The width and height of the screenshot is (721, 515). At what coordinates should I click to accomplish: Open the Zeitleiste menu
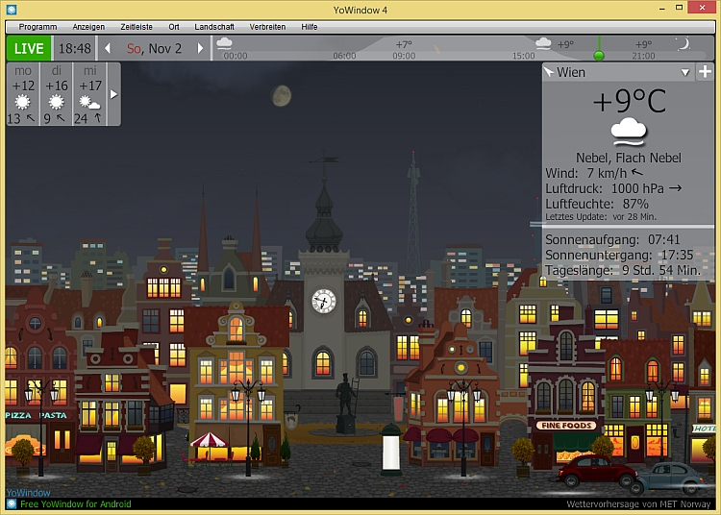click(137, 27)
